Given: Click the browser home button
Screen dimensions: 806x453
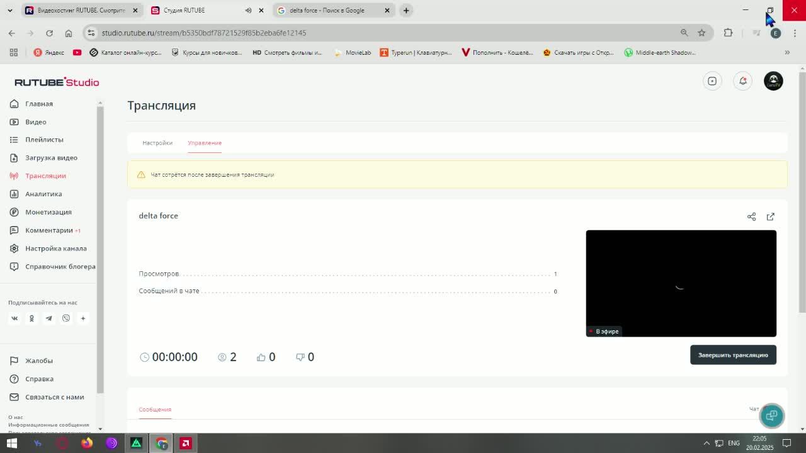Looking at the screenshot, I should coord(69,33).
